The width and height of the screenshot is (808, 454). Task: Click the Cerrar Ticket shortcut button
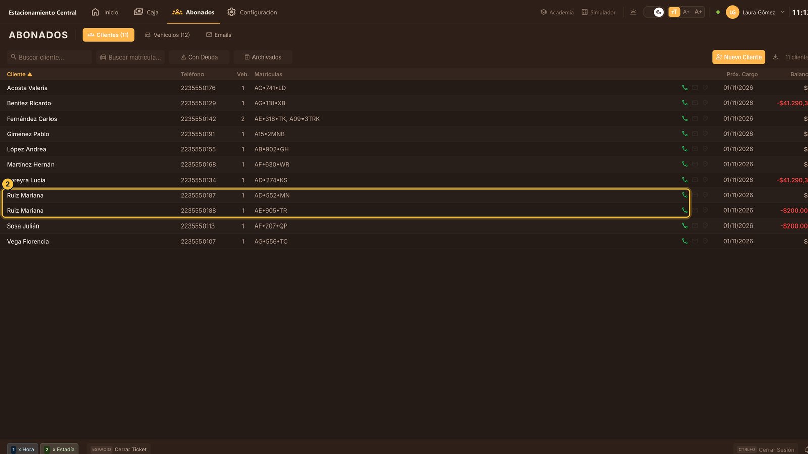119,449
